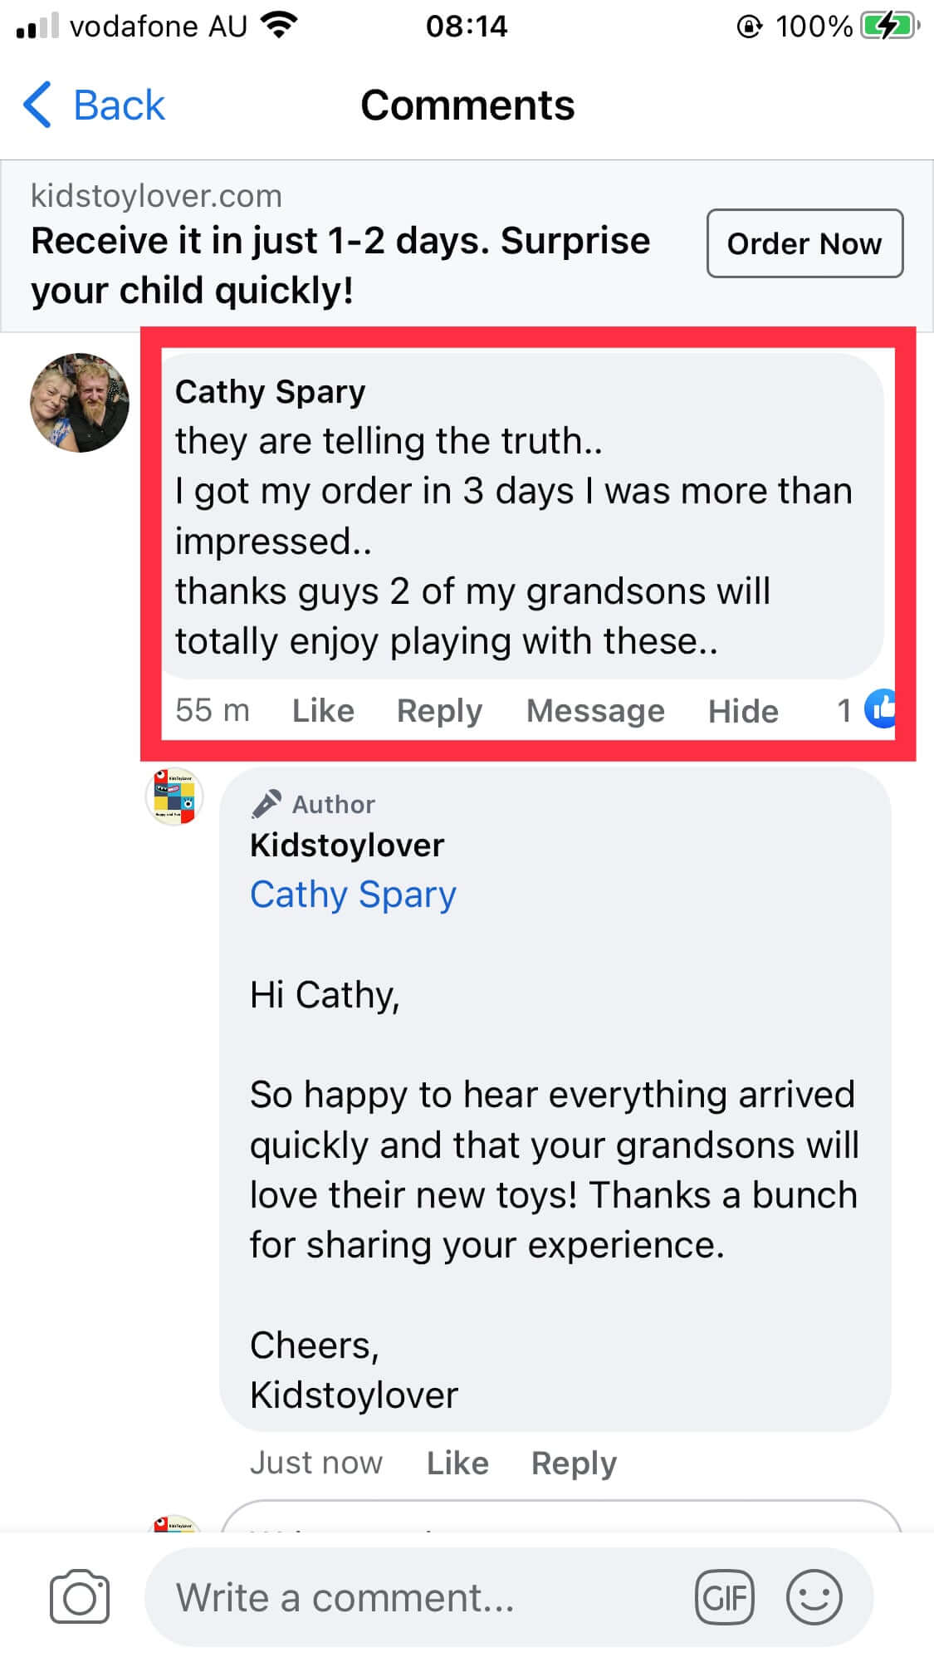Open Cathy Spary's profile picture

80,403
